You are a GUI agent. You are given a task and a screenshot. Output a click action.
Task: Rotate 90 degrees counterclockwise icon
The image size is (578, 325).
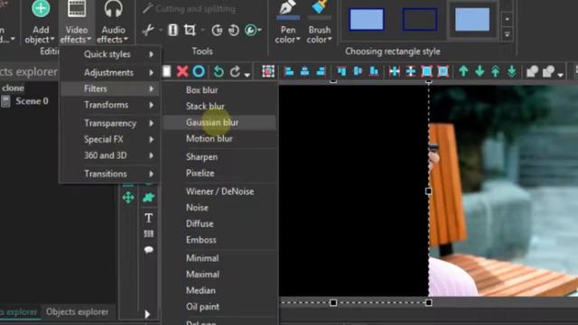[x=233, y=30]
